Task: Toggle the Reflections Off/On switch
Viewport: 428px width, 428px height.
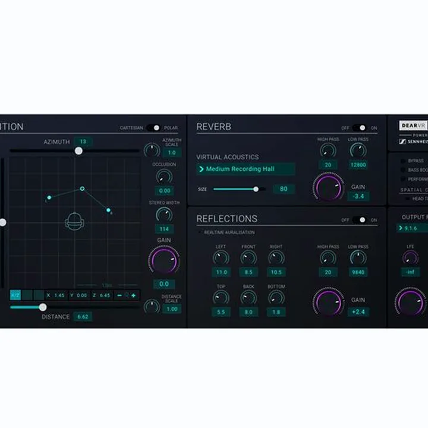Action: [359, 220]
